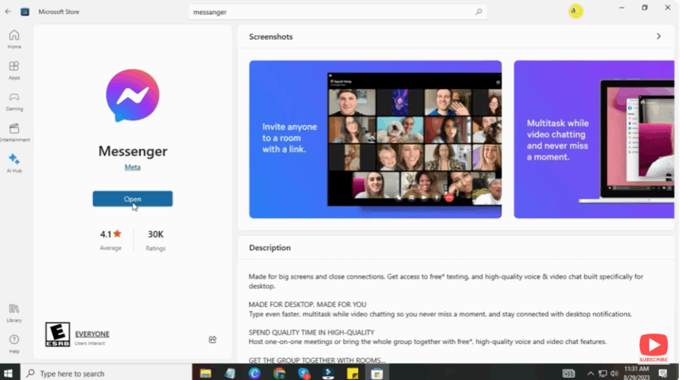680x380 pixels.
Task: Click the ESRB Everyone rating badge
Action: [57, 334]
